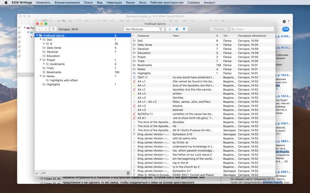Screen dimensions: 310x193
Task: Click the blue 358 results badge
Action: (286, 29)
